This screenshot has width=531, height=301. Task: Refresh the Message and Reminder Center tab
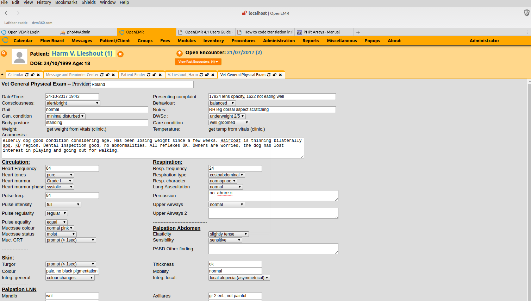[102, 75]
